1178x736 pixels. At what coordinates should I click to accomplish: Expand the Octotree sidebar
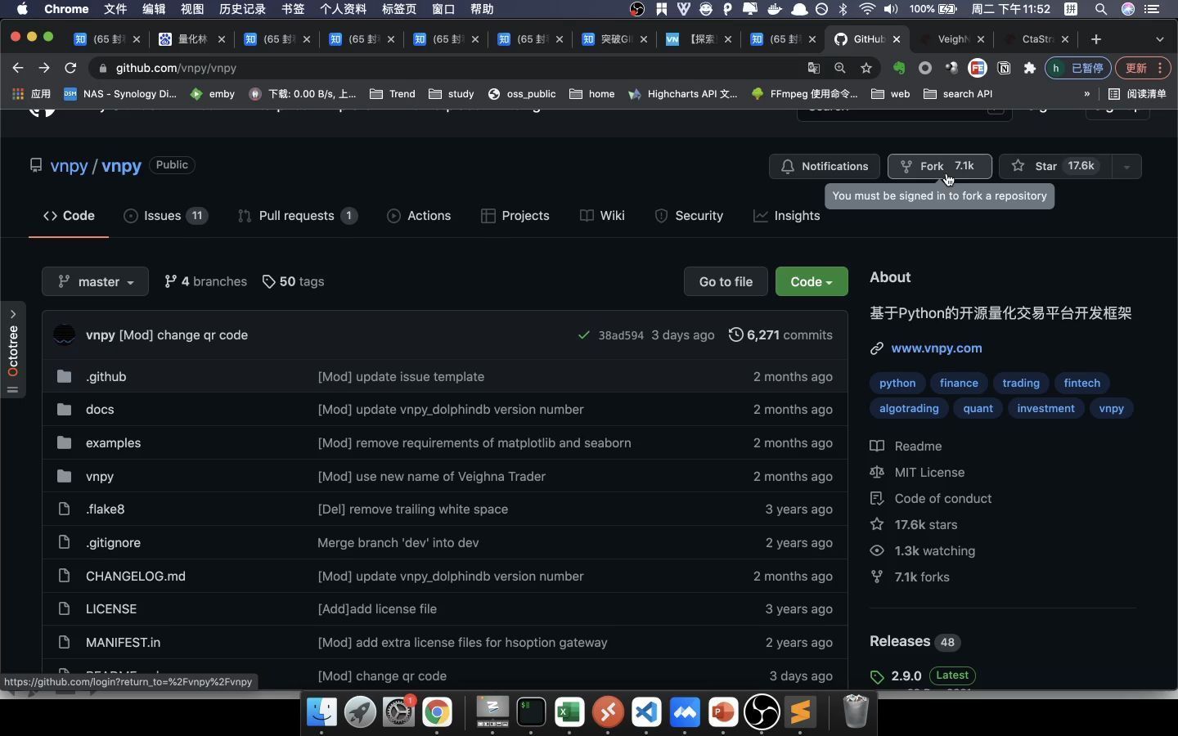(13, 314)
